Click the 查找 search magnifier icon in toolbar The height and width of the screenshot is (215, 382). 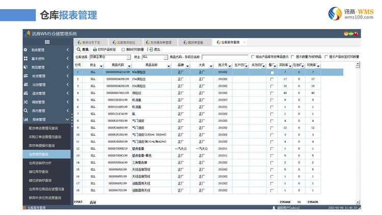(78, 49)
